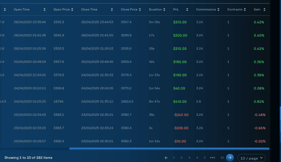The width and height of the screenshot is (281, 162).
Task: Sort by Open Price column arrows
Action: click(72, 10)
